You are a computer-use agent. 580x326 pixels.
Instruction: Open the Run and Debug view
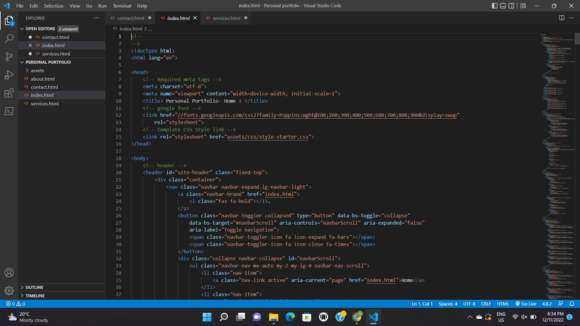pos(9,75)
